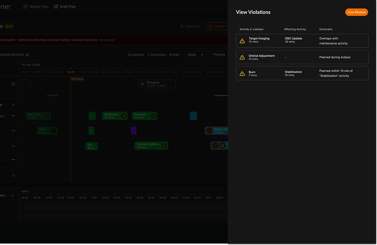This screenshot has width=377, height=245.
Task: Select the Orbital Ad... activity block
Action: [x=216, y=131]
